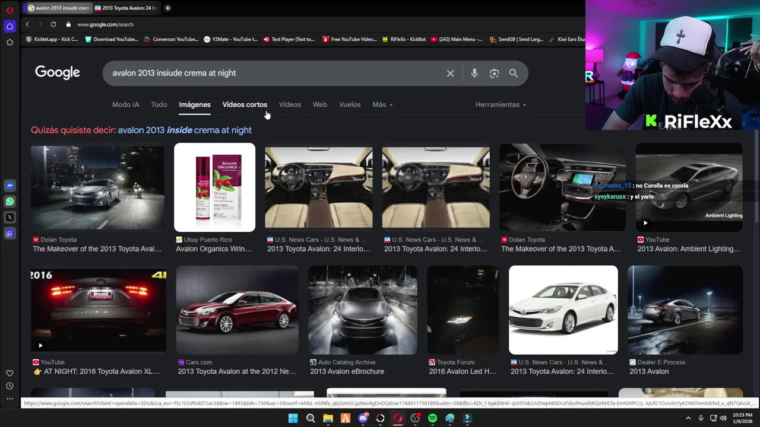760x427 pixels.
Task: Submit search with the magnifier icon
Action: coord(514,74)
